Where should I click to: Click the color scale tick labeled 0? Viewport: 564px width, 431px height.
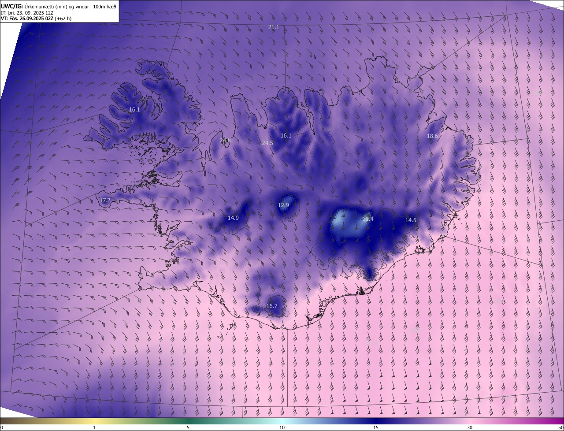coord(1,428)
